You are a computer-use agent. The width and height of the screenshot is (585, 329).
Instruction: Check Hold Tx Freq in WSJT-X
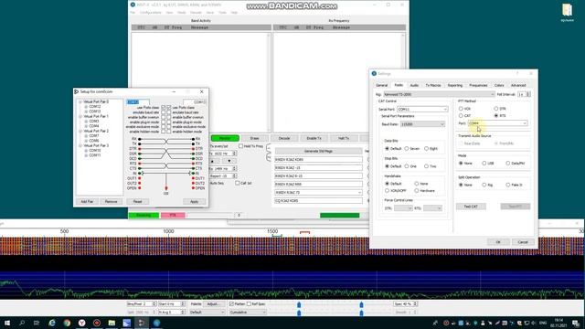point(240,146)
